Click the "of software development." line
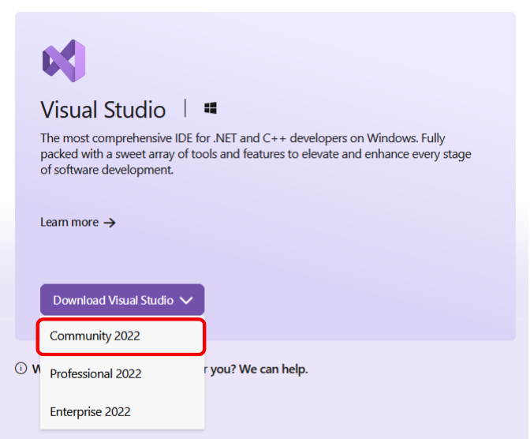This screenshot has height=439, width=530. 106,170
